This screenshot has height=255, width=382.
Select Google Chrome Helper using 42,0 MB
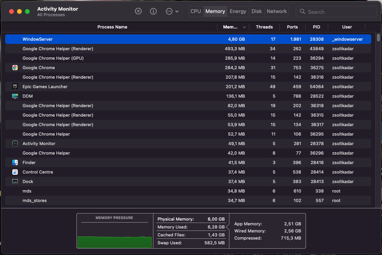(188, 153)
